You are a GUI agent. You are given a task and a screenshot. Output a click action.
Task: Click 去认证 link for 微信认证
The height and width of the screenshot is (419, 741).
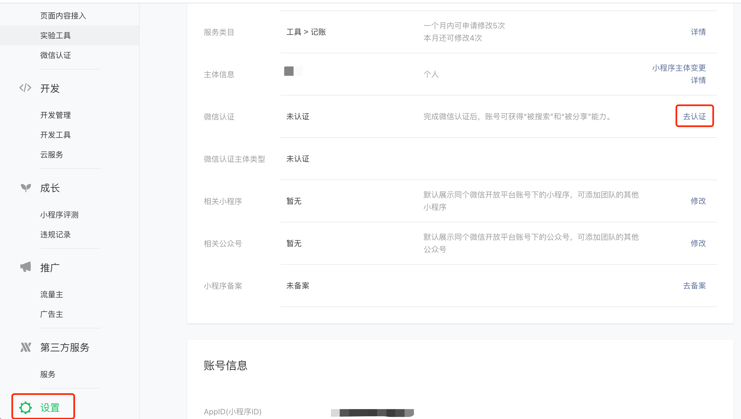click(694, 116)
